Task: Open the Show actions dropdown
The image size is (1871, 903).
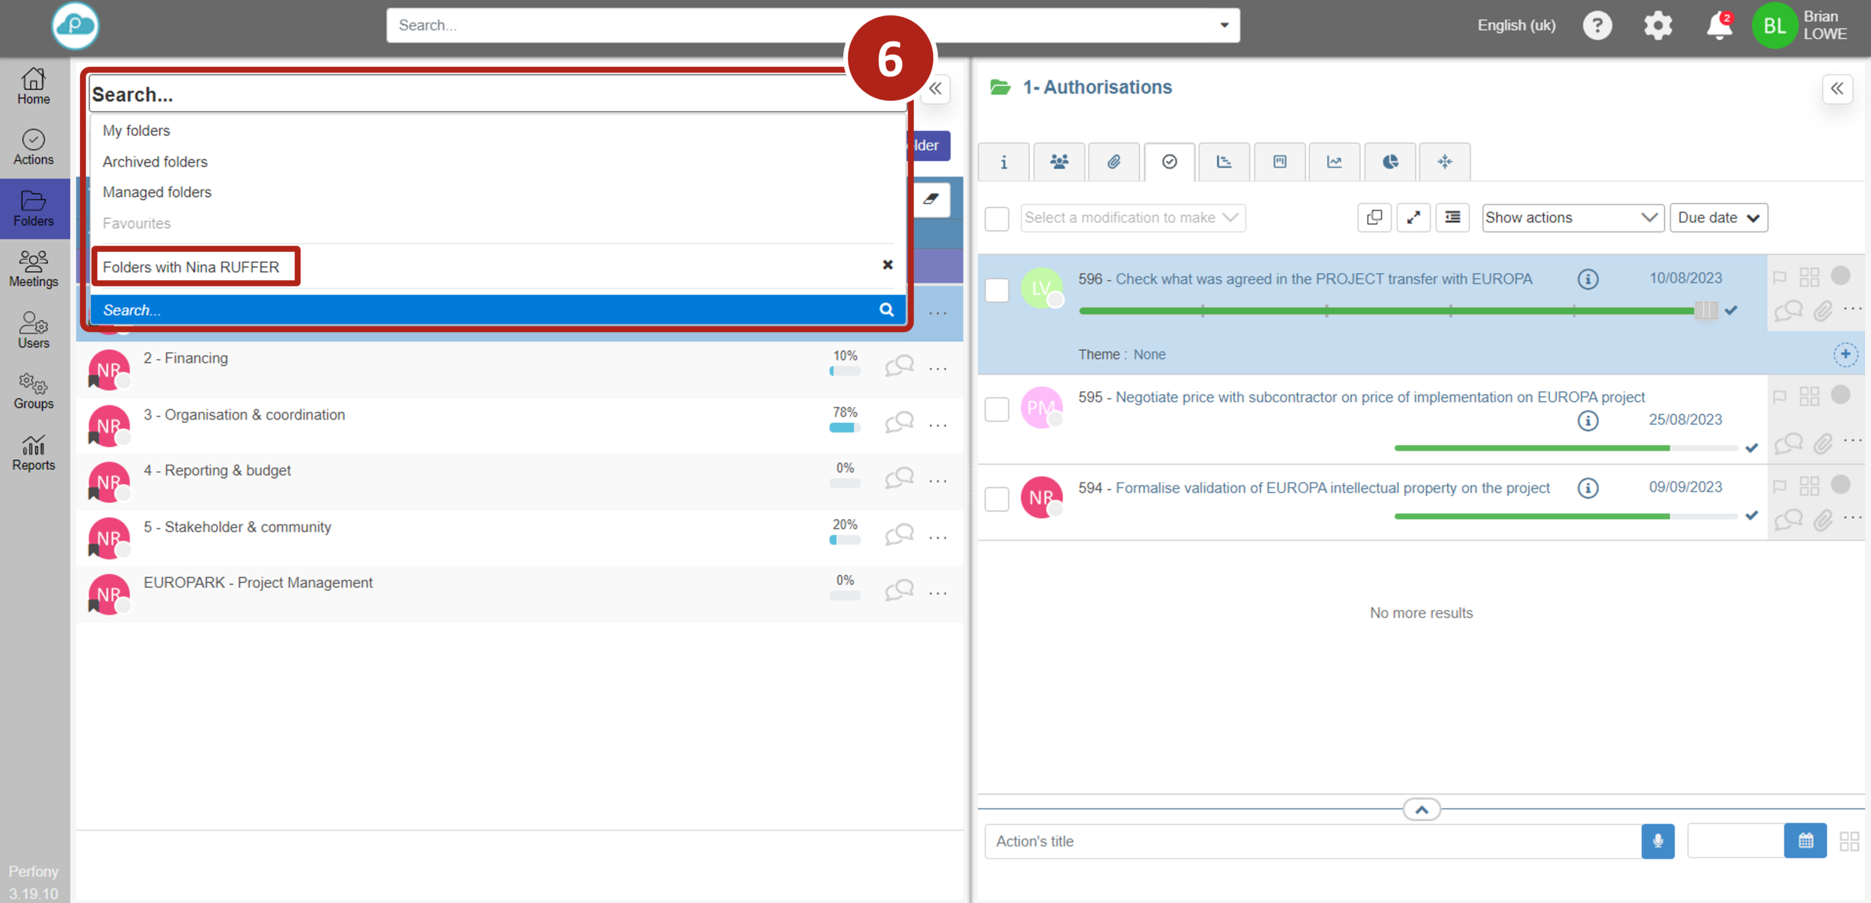Action: (1572, 218)
